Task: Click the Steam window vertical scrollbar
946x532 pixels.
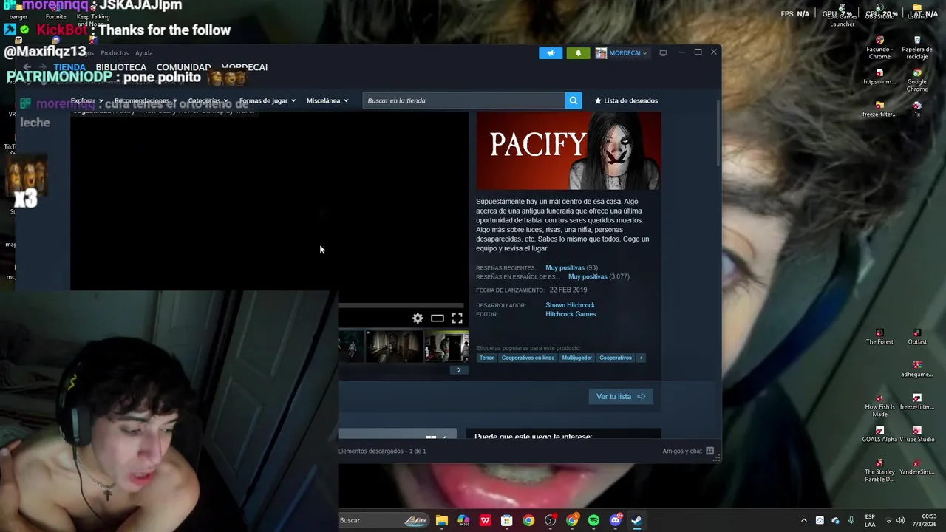Action: click(x=718, y=133)
